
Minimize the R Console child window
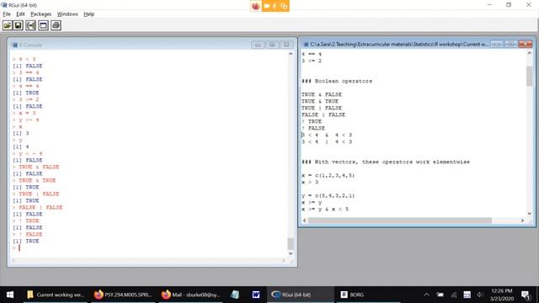258,45
